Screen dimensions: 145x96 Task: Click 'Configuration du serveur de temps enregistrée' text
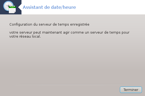tap(49, 25)
